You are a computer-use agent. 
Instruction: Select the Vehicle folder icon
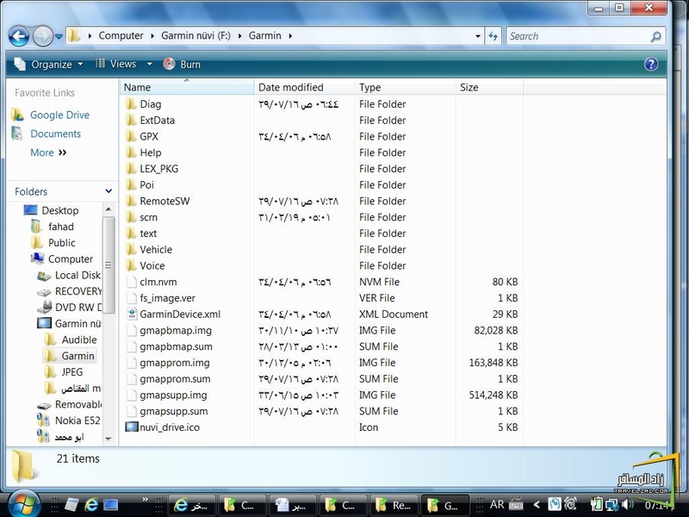point(131,249)
